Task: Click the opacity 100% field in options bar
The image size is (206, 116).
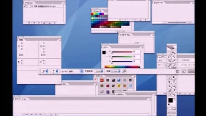Action: click(x=97, y=71)
